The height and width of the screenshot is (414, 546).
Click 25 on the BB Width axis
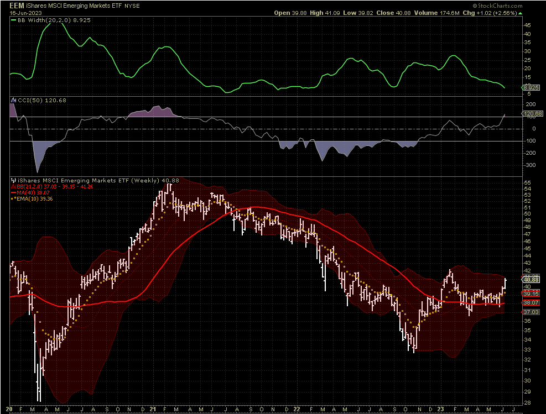coord(528,60)
